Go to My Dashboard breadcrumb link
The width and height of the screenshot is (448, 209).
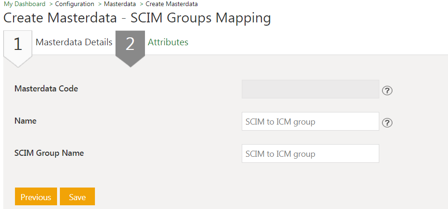[x=25, y=4]
